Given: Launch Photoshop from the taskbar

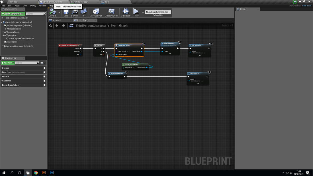Looking at the screenshot, I should coord(52,173).
